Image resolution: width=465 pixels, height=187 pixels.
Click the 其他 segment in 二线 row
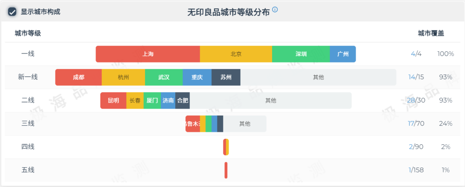[x=271, y=100]
